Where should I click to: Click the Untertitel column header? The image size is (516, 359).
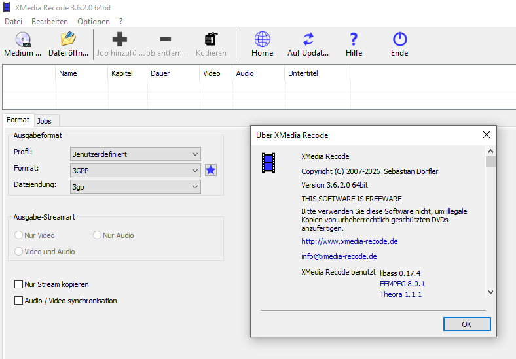pos(317,73)
